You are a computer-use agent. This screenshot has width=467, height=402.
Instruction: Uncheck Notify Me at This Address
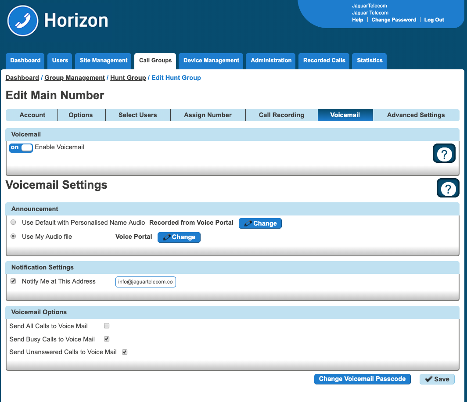[x=13, y=281]
